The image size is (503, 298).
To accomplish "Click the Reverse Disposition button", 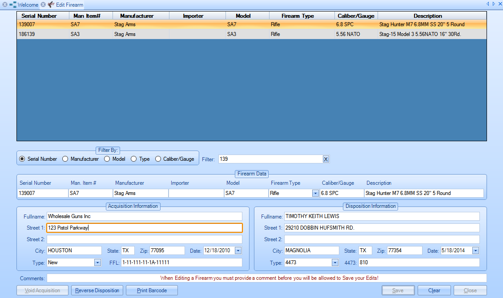I will pyautogui.click(x=97, y=290).
